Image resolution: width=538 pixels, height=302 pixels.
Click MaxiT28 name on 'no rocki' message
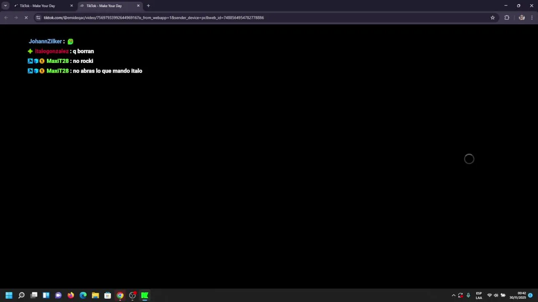(58, 61)
